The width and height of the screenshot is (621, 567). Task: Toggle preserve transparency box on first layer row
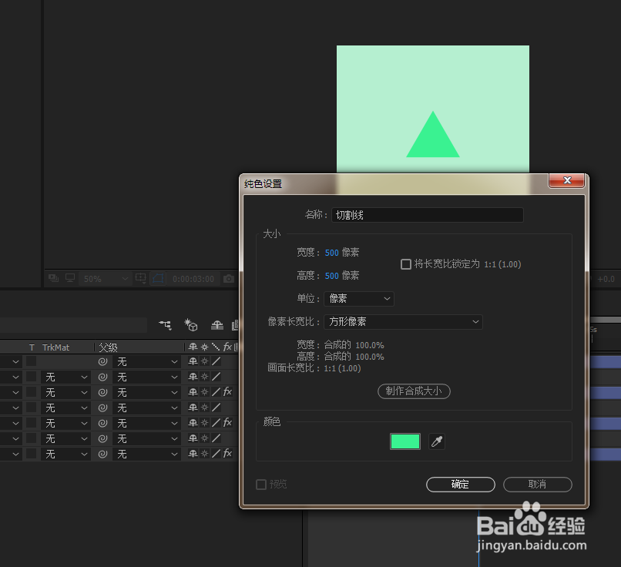(32, 361)
